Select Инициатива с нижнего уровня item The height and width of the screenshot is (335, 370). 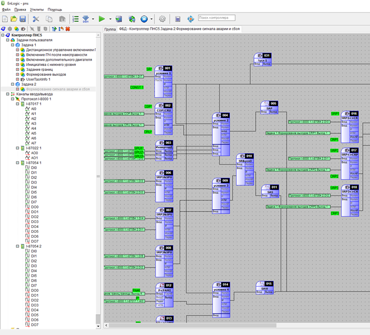(51, 65)
